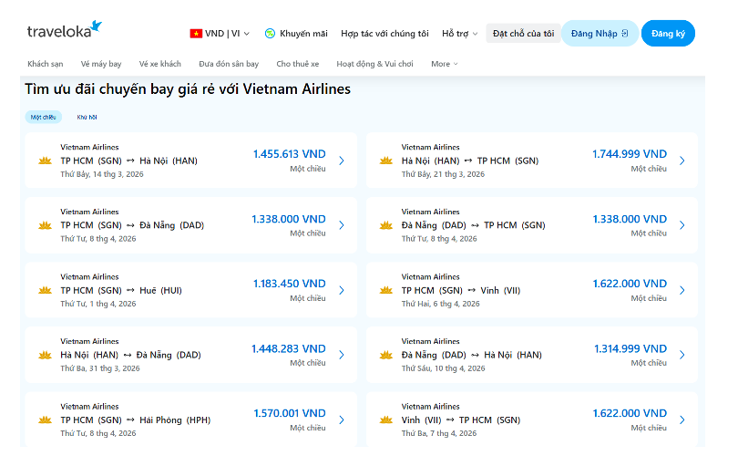Select the Khứ hồi round-trip tab
Screen dimensions: 738x456
click(x=87, y=117)
